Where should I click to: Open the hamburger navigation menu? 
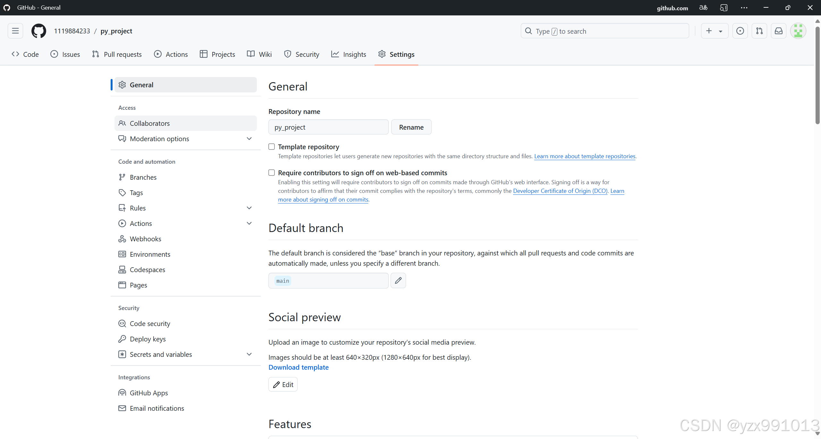point(15,31)
